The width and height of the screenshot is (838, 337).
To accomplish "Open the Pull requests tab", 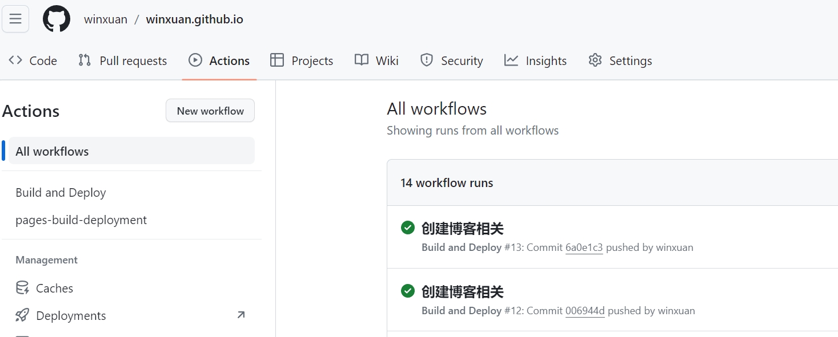I will pyautogui.click(x=123, y=60).
